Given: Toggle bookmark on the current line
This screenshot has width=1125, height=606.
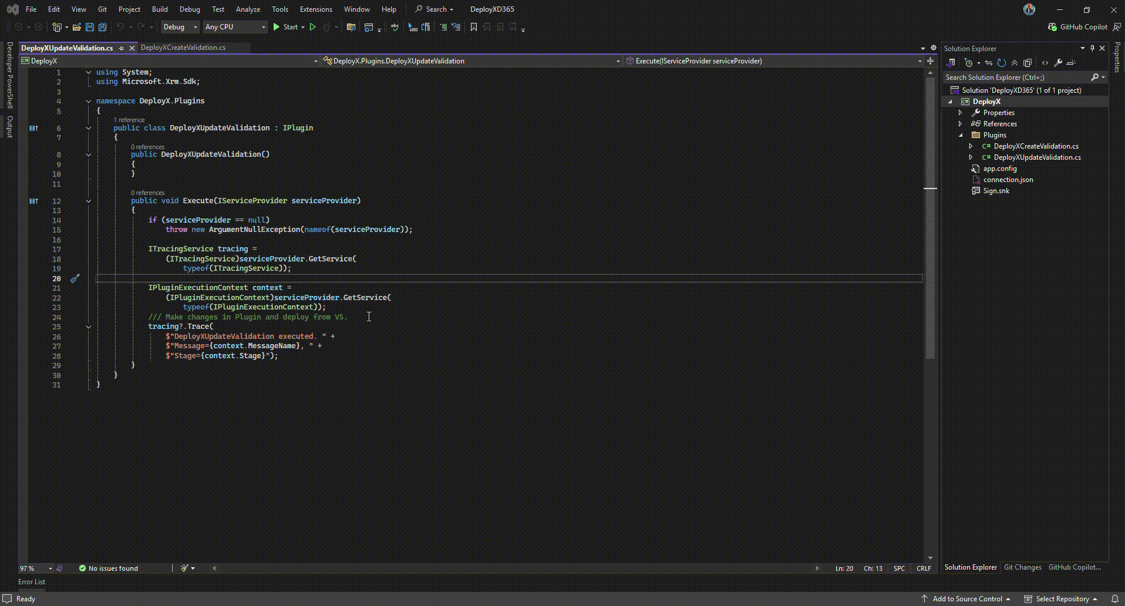Looking at the screenshot, I should tap(474, 27).
